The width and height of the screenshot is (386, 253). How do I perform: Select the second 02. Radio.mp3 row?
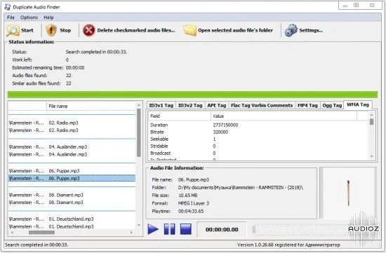click(72, 130)
